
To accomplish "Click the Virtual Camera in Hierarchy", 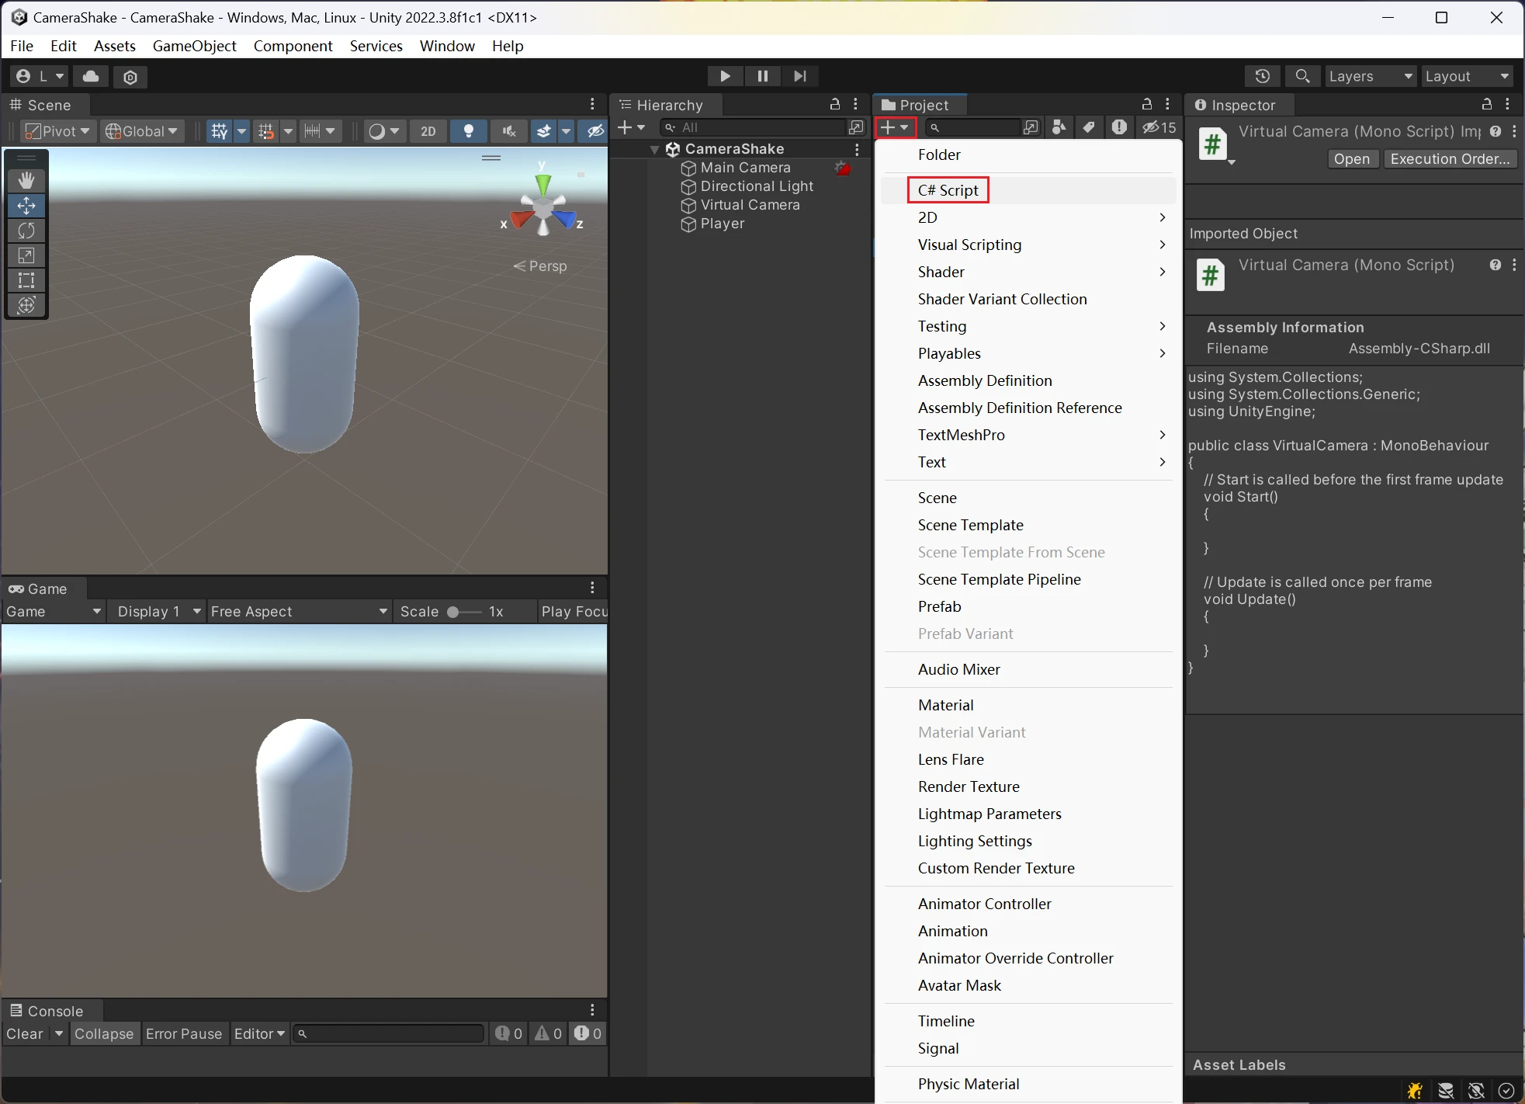I will pos(750,205).
